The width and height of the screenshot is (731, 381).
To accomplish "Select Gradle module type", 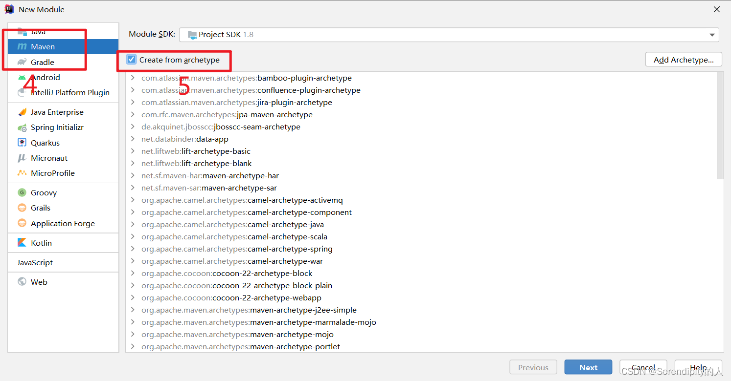I will point(63,62).
